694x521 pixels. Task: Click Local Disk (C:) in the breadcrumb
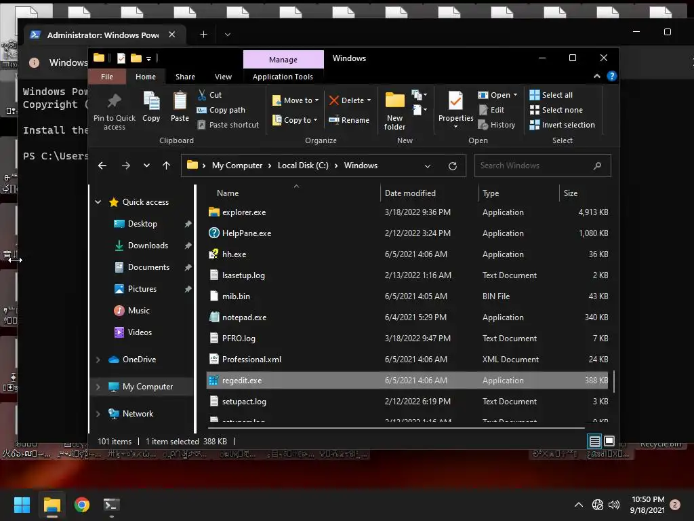(303, 166)
